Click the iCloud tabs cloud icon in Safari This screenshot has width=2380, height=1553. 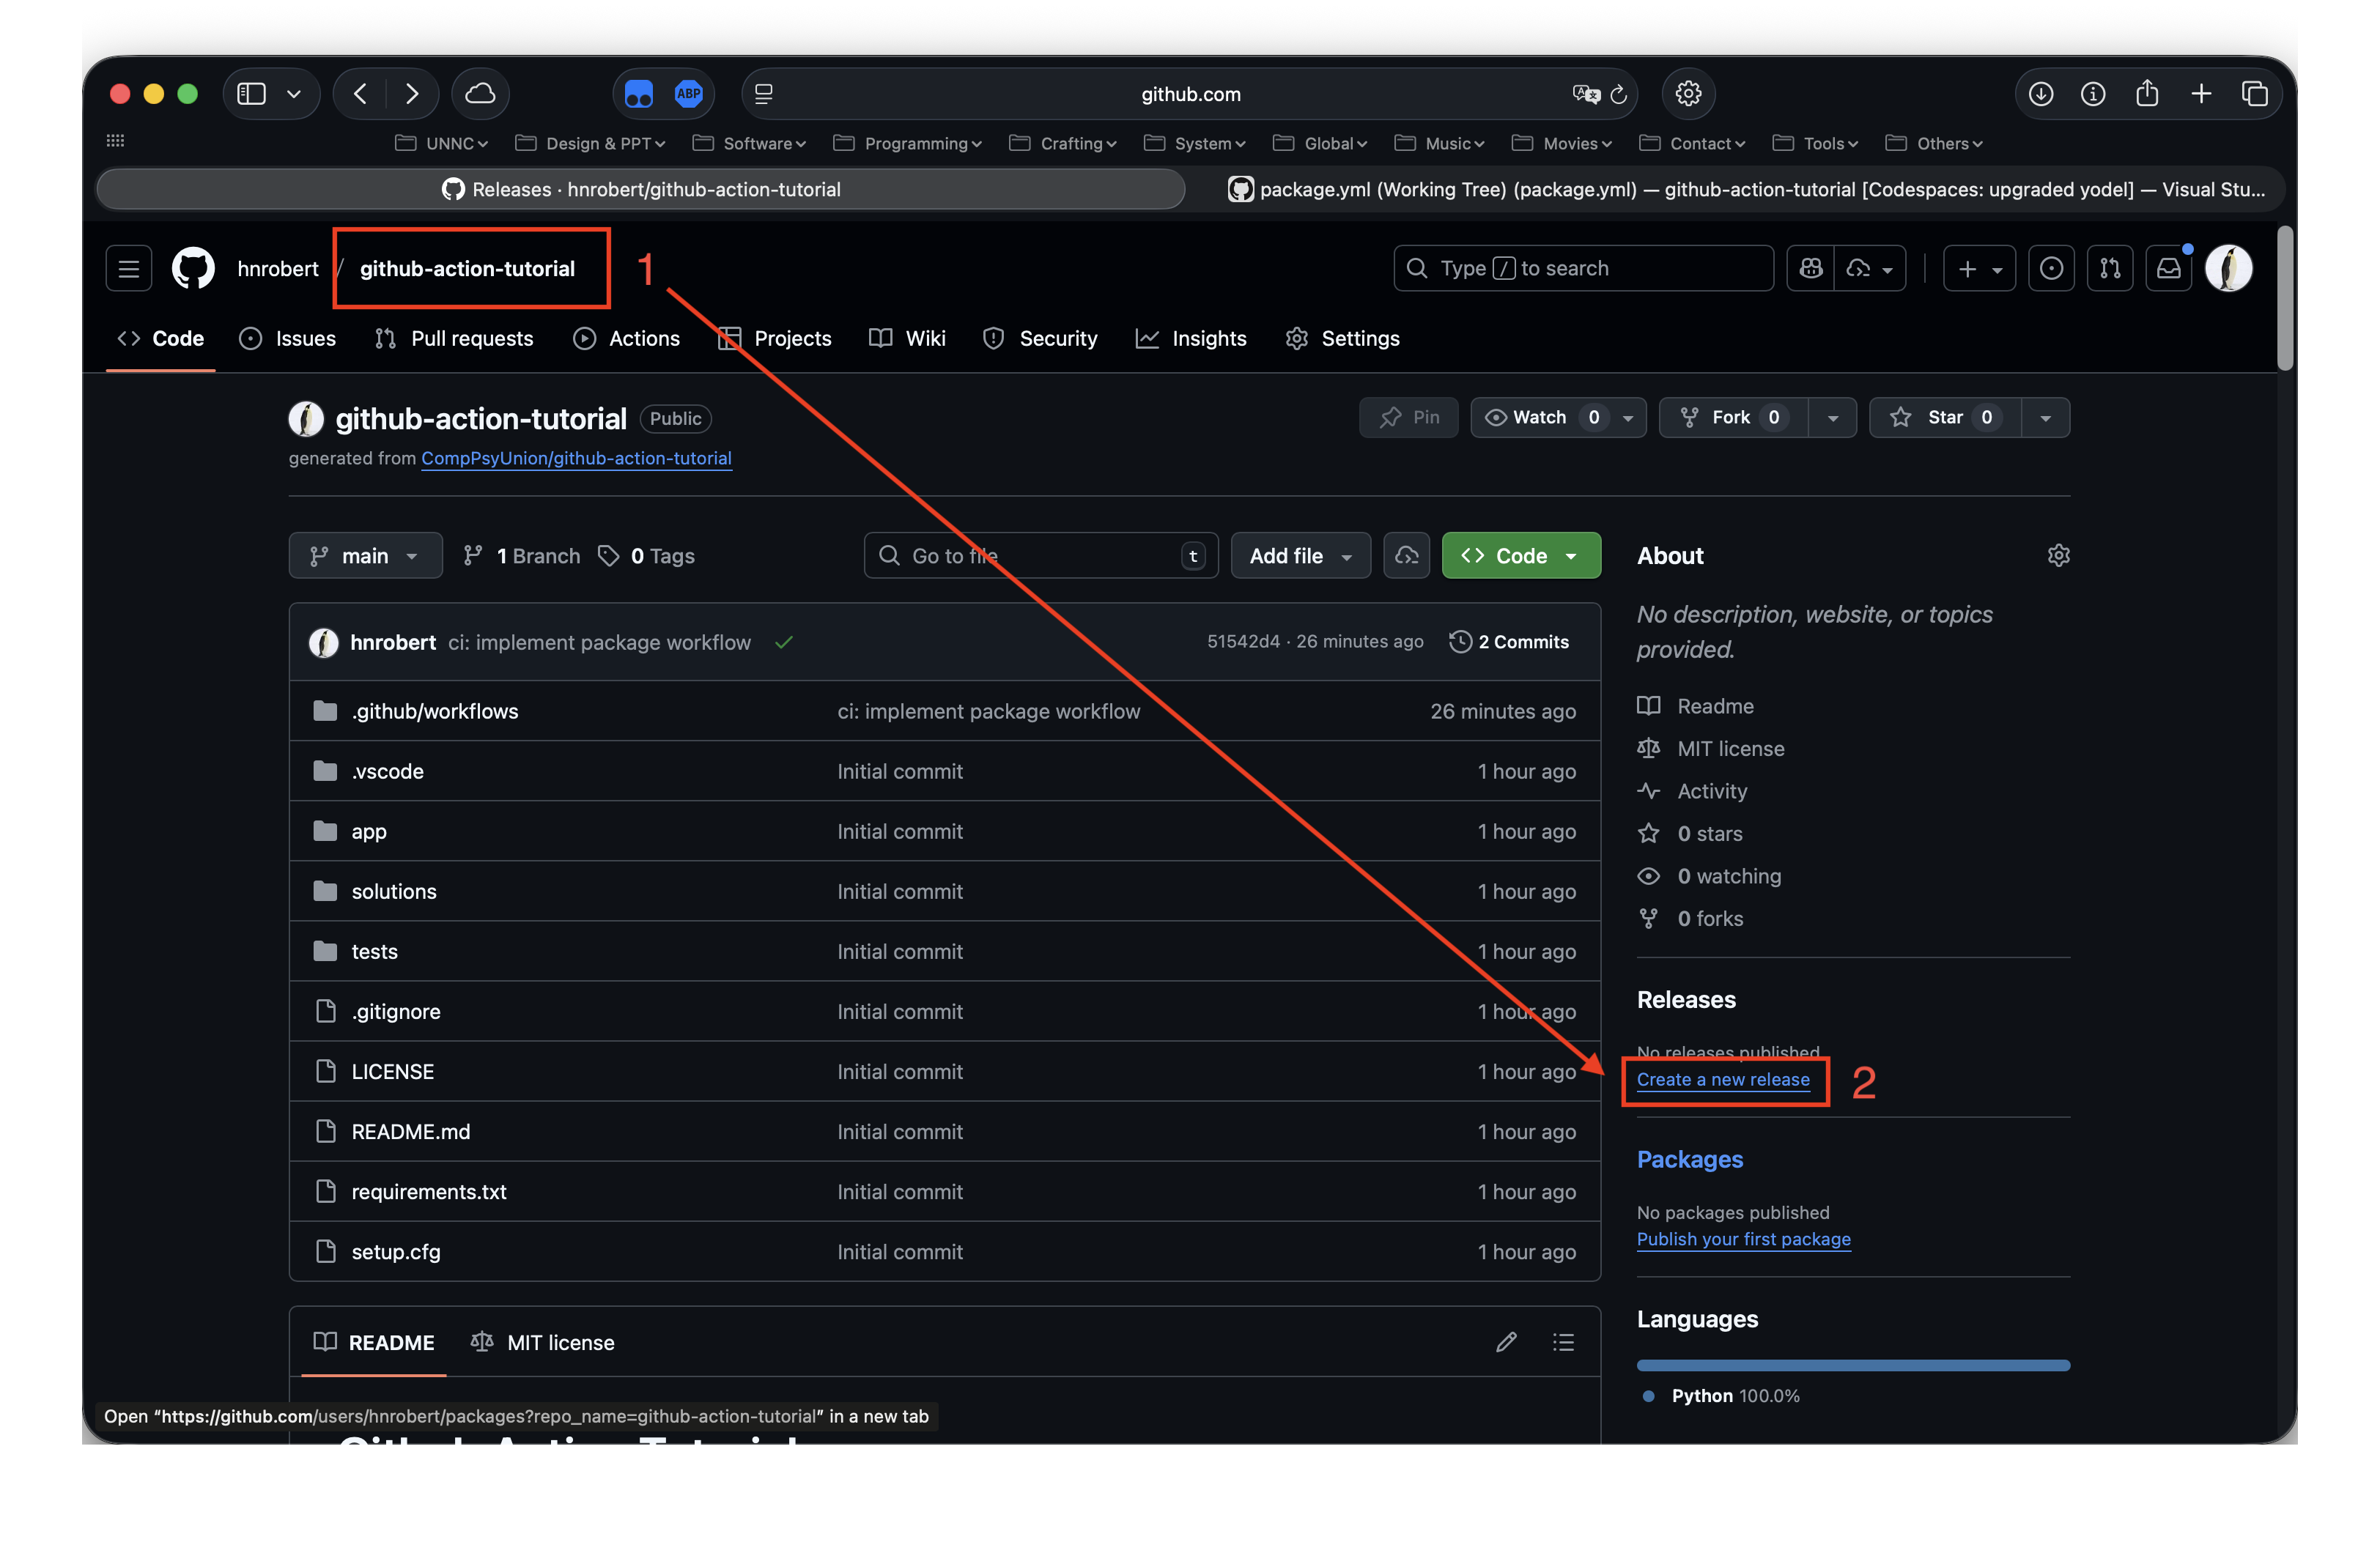(x=481, y=94)
